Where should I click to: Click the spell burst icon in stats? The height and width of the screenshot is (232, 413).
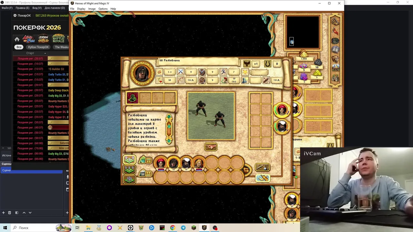click(x=245, y=72)
